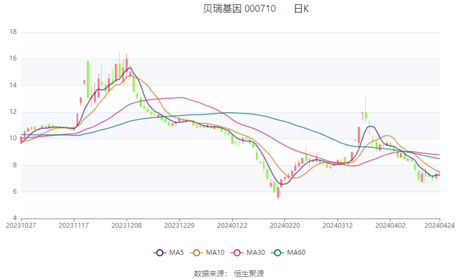Click the y-axis value 18

coord(13,32)
